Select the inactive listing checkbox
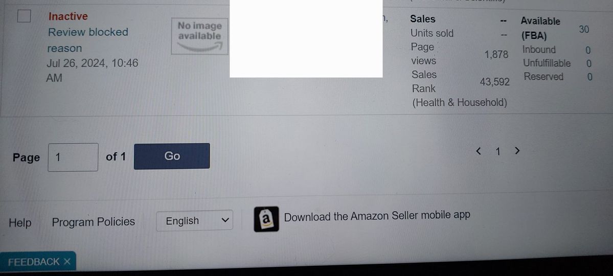Image resolution: width=613 pixels, height=276 pixels. pos(24,16)
